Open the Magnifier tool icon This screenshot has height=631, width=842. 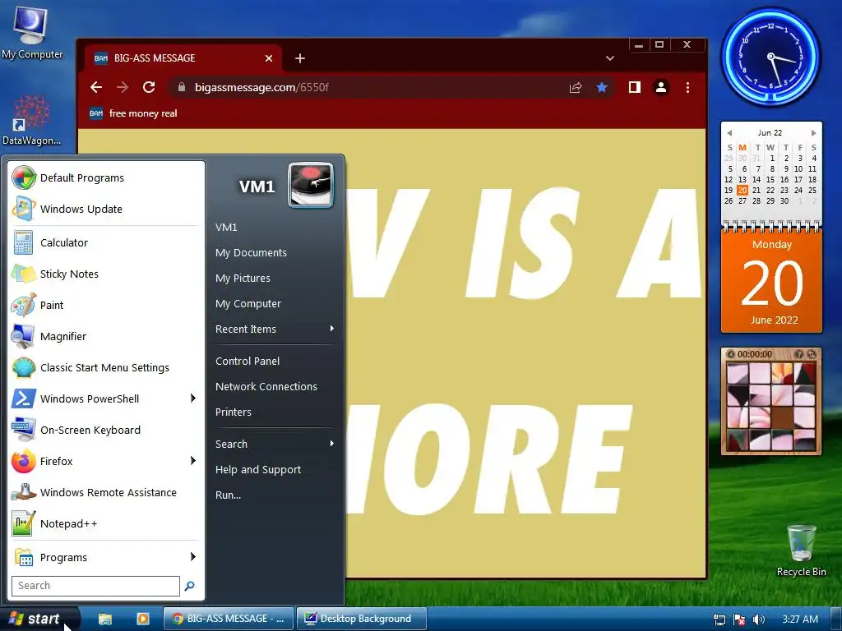click(24, 336)
